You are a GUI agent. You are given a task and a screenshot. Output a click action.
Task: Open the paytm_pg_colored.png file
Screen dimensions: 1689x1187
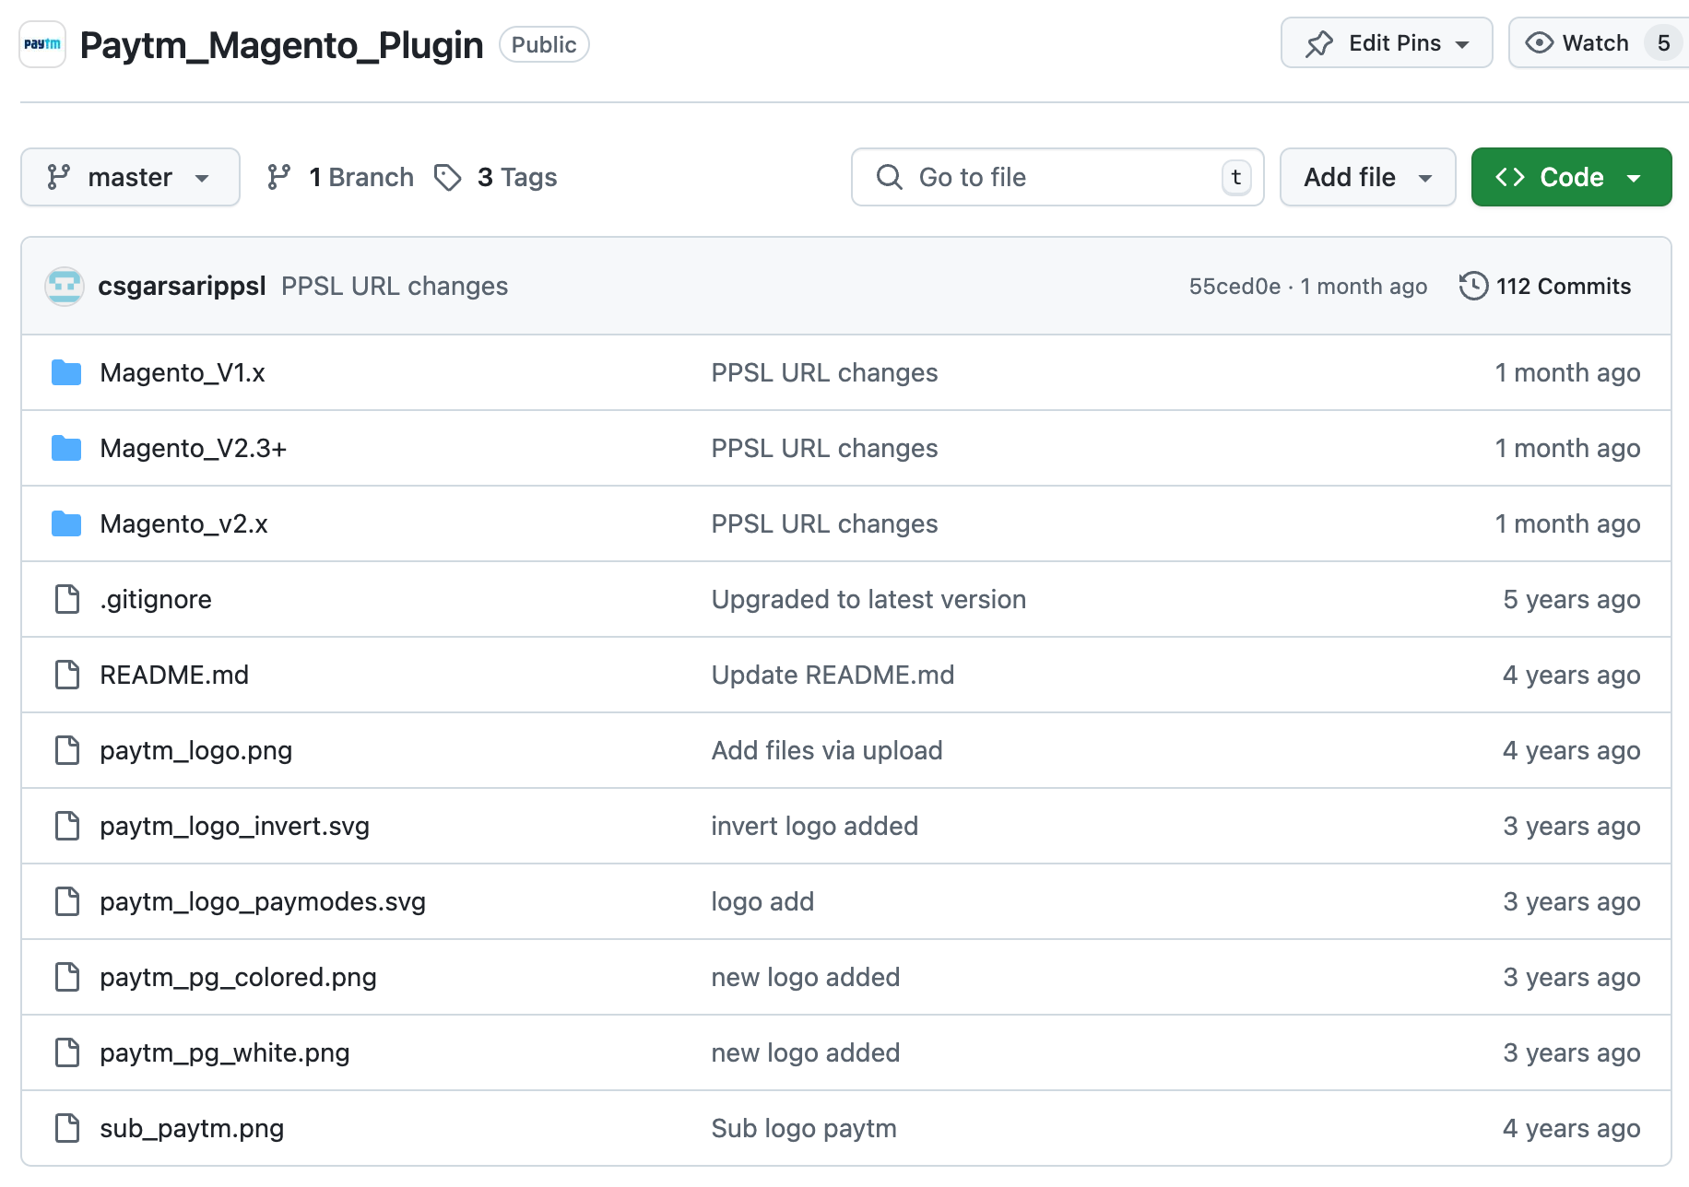(238, 977)
